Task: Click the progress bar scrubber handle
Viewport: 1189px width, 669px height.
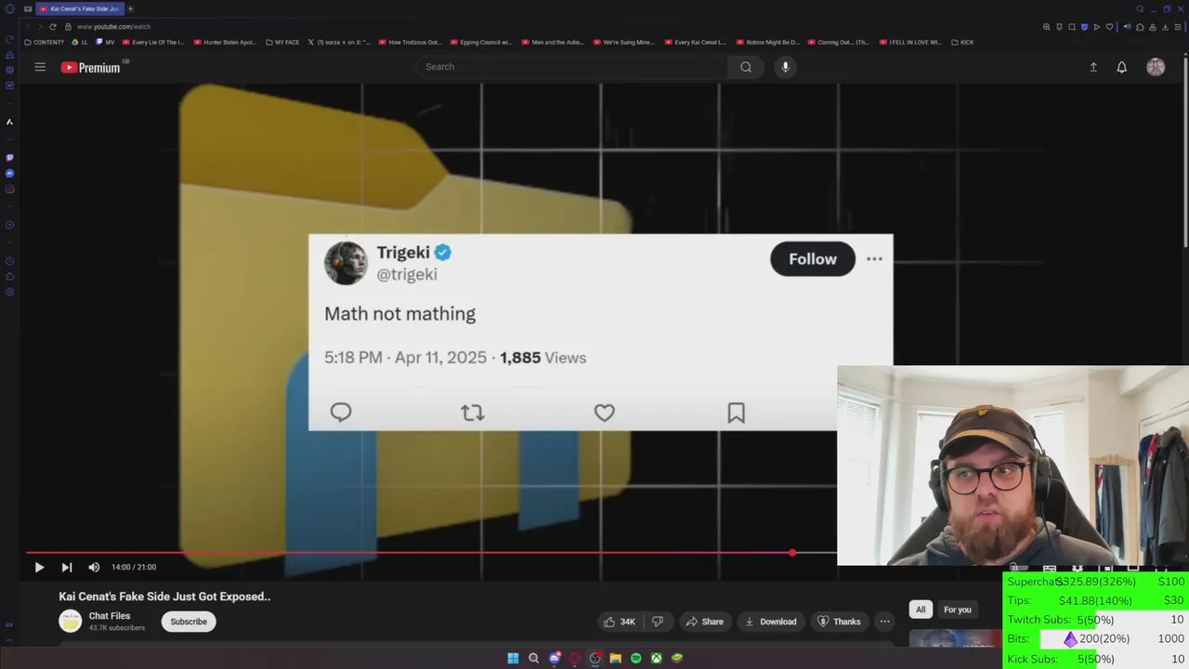Action: tap(792, 553)
